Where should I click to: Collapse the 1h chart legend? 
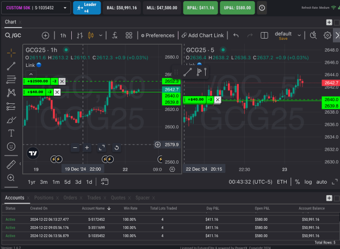pyautogui.click(x=31, y=74)
